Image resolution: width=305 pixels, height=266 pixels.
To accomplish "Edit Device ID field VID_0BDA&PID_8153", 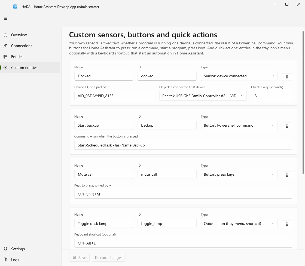I will coord(115,96).
